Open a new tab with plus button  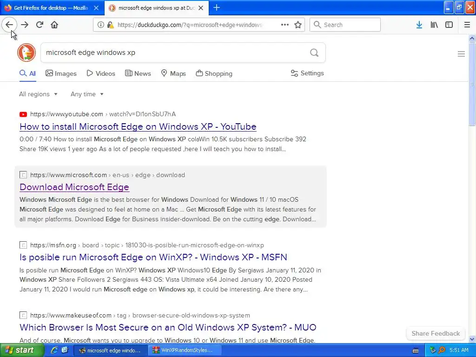(x=217, y=7)
